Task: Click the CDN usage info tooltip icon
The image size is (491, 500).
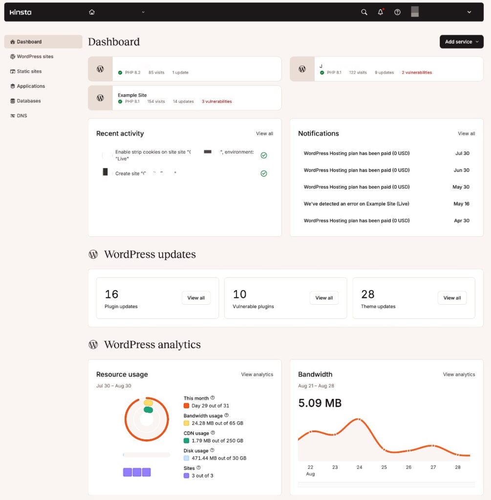Action: (212, 433)
